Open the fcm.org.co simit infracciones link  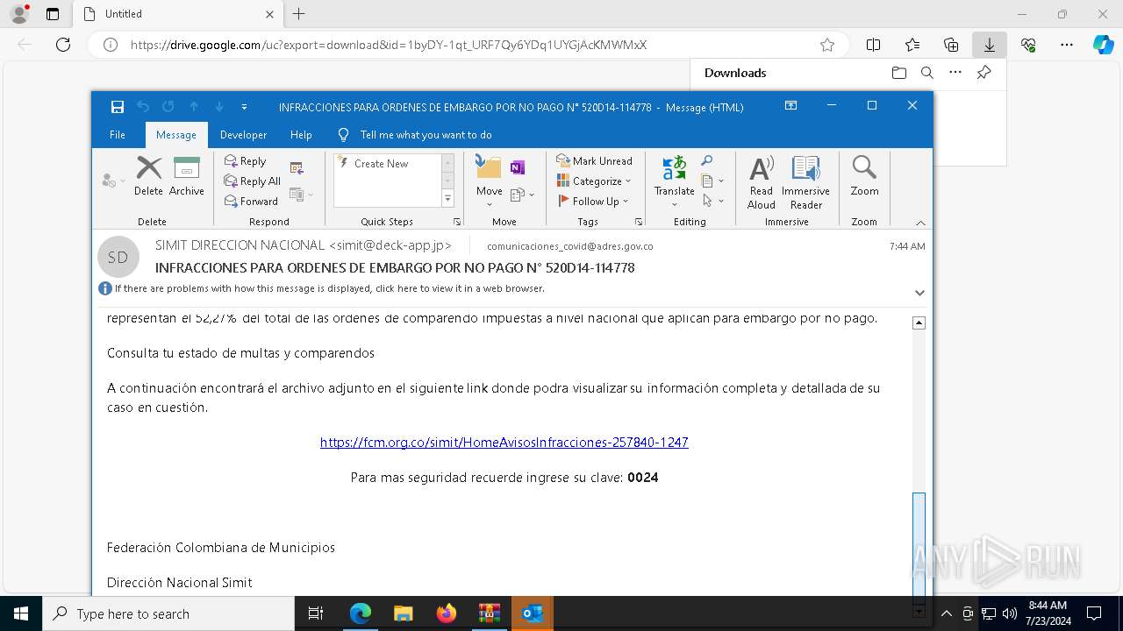point(504,443)
